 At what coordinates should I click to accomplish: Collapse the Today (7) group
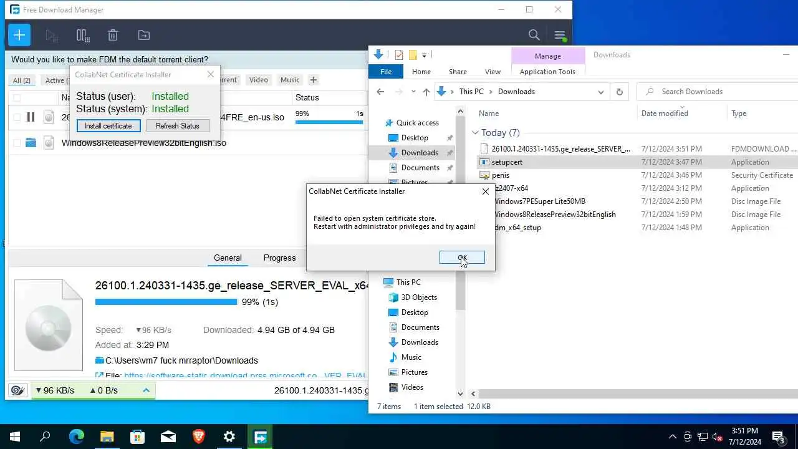coord(475,133)
